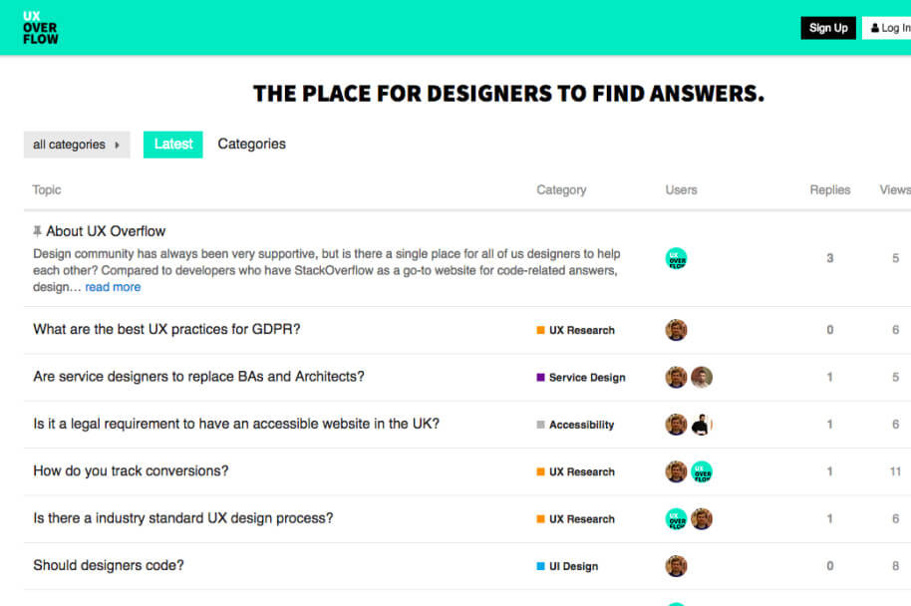The width and height of the screenshot is (911, 606).
Task: Open the all categories dropdown
Action: pos(76,145)
